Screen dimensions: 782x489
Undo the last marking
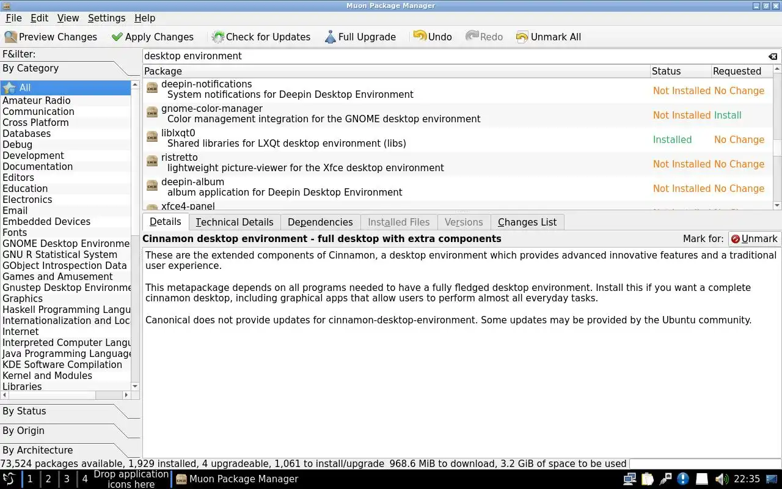pos(433,37)
